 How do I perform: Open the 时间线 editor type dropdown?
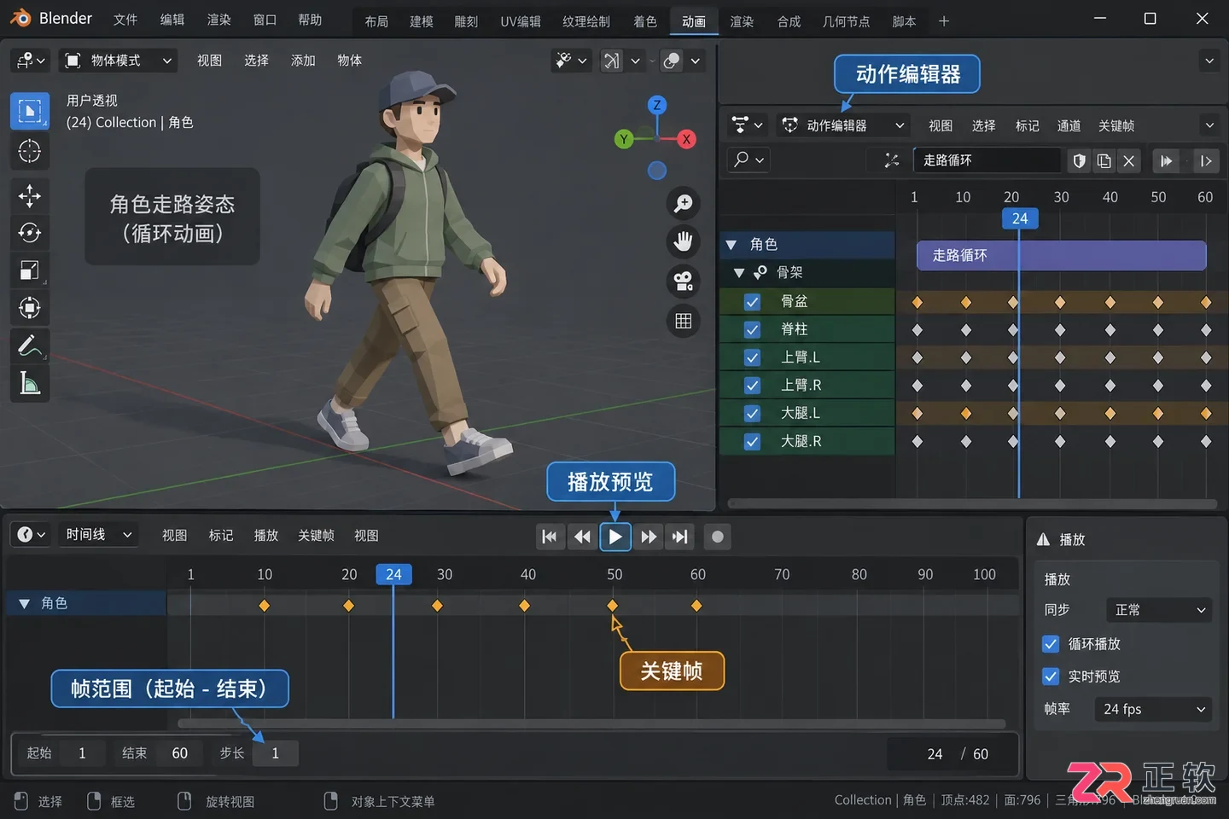tap(97, 535)
